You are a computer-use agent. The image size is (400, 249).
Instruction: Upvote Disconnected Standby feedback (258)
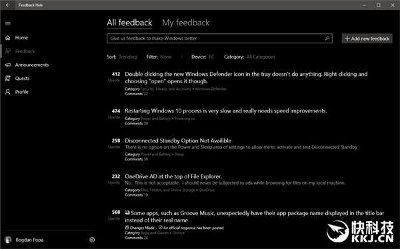[114, 143]
